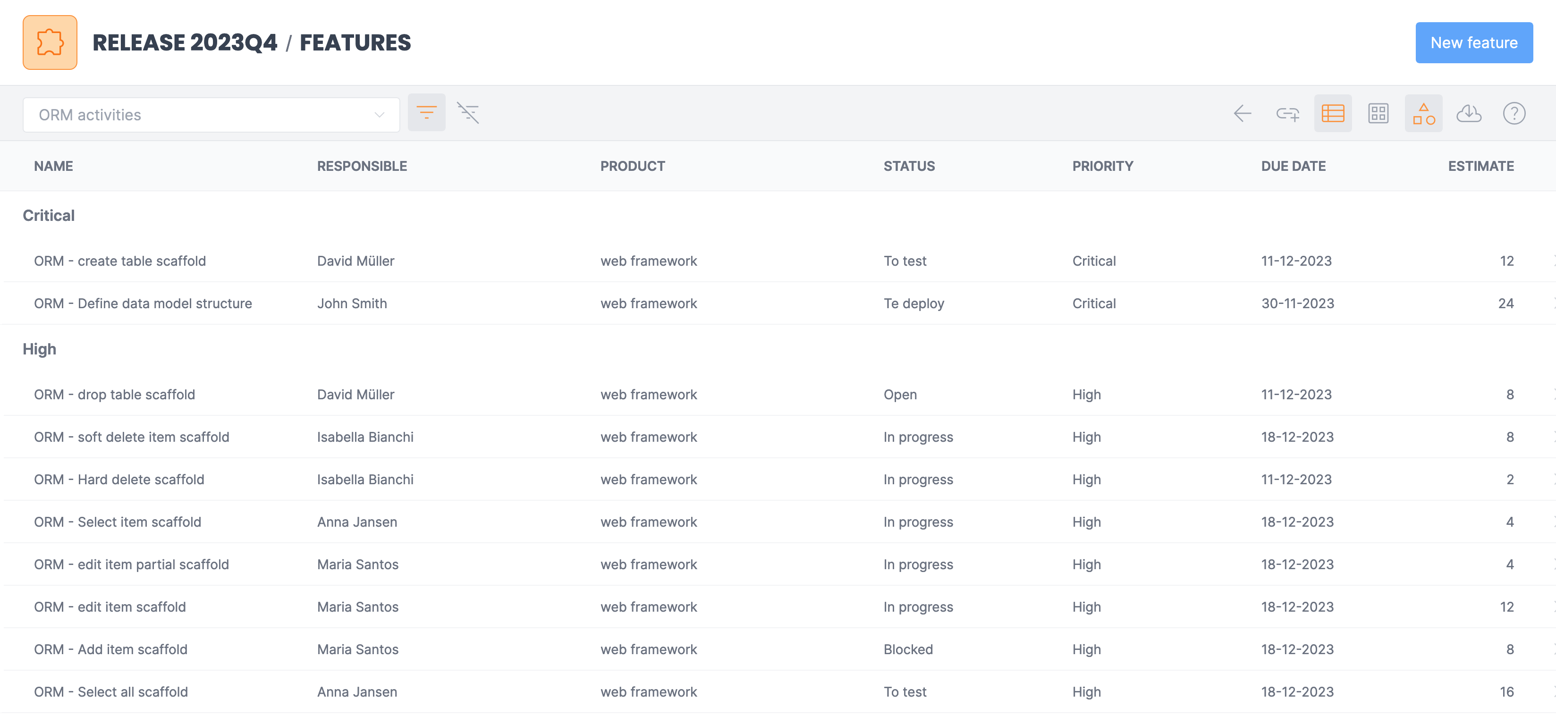Switch to grid card view icon
1556x724 pixels.
click(1378, 114)
